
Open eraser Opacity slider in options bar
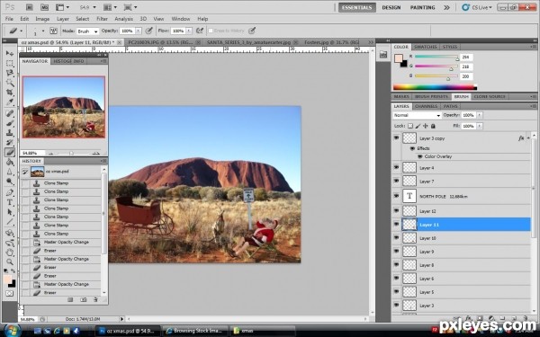(139, 31)
